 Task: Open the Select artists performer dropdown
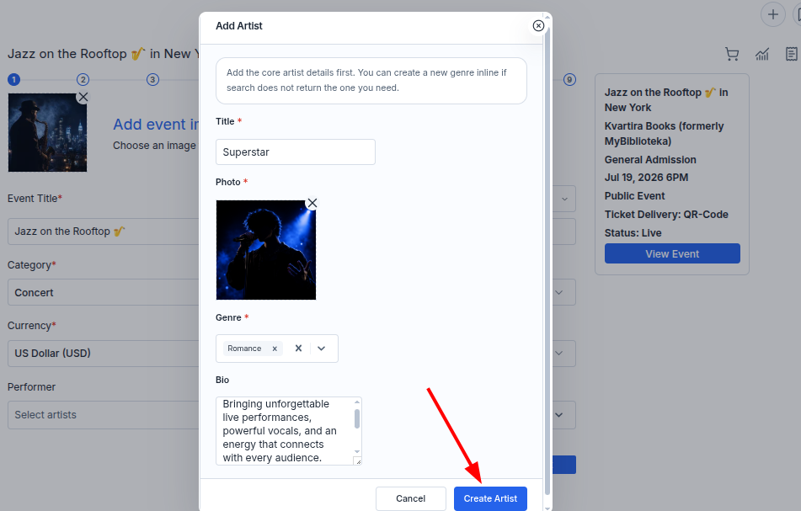(x=104, y=415)
